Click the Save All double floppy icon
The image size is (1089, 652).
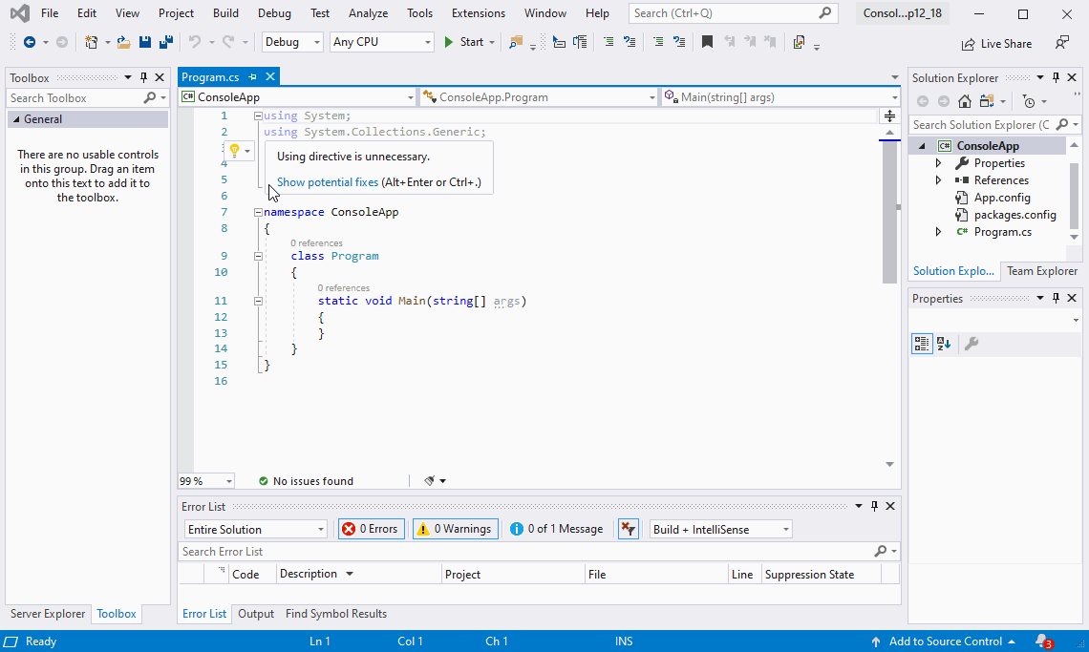click(x=166, y=42)
